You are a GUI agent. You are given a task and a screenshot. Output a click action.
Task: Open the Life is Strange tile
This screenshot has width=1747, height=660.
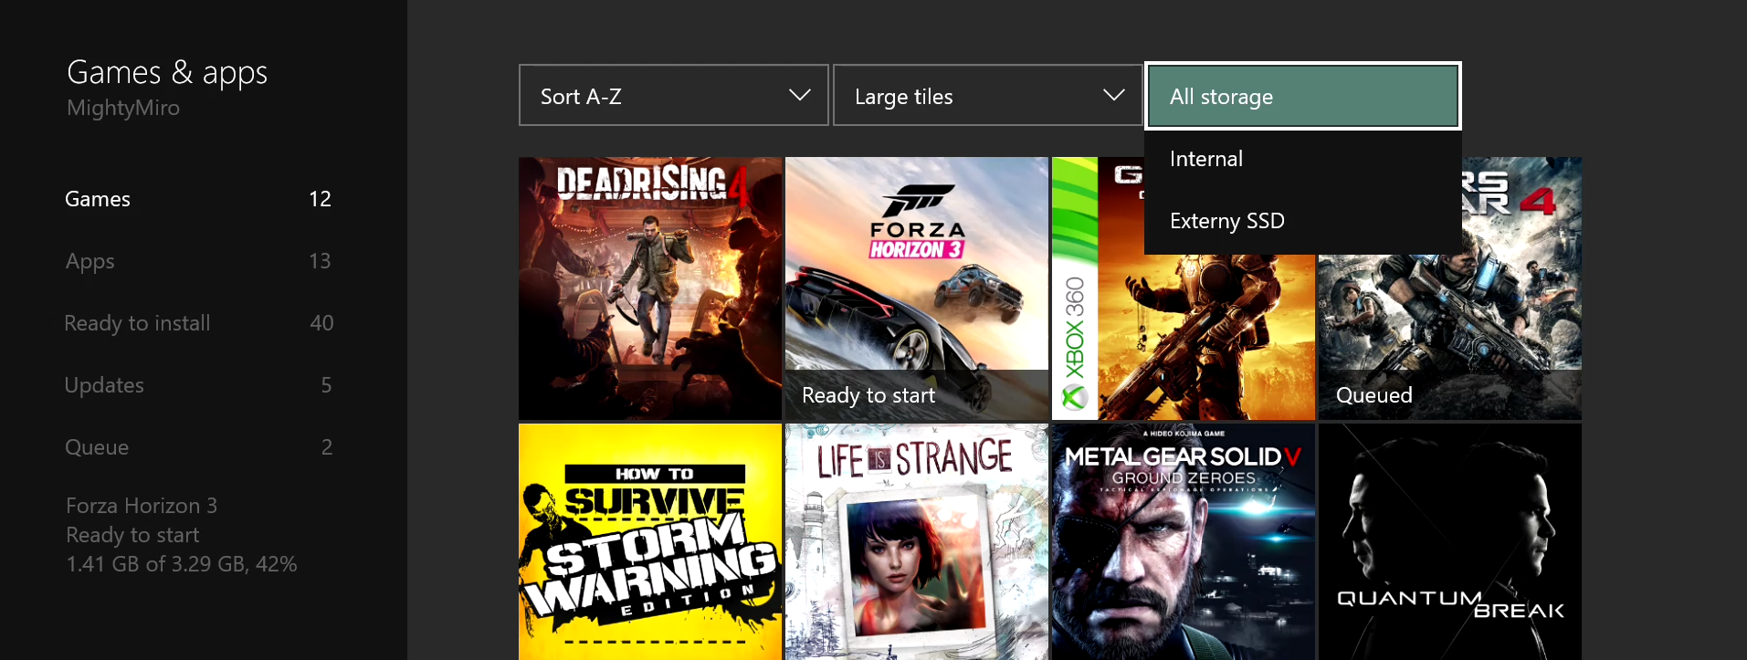point(917,542)
